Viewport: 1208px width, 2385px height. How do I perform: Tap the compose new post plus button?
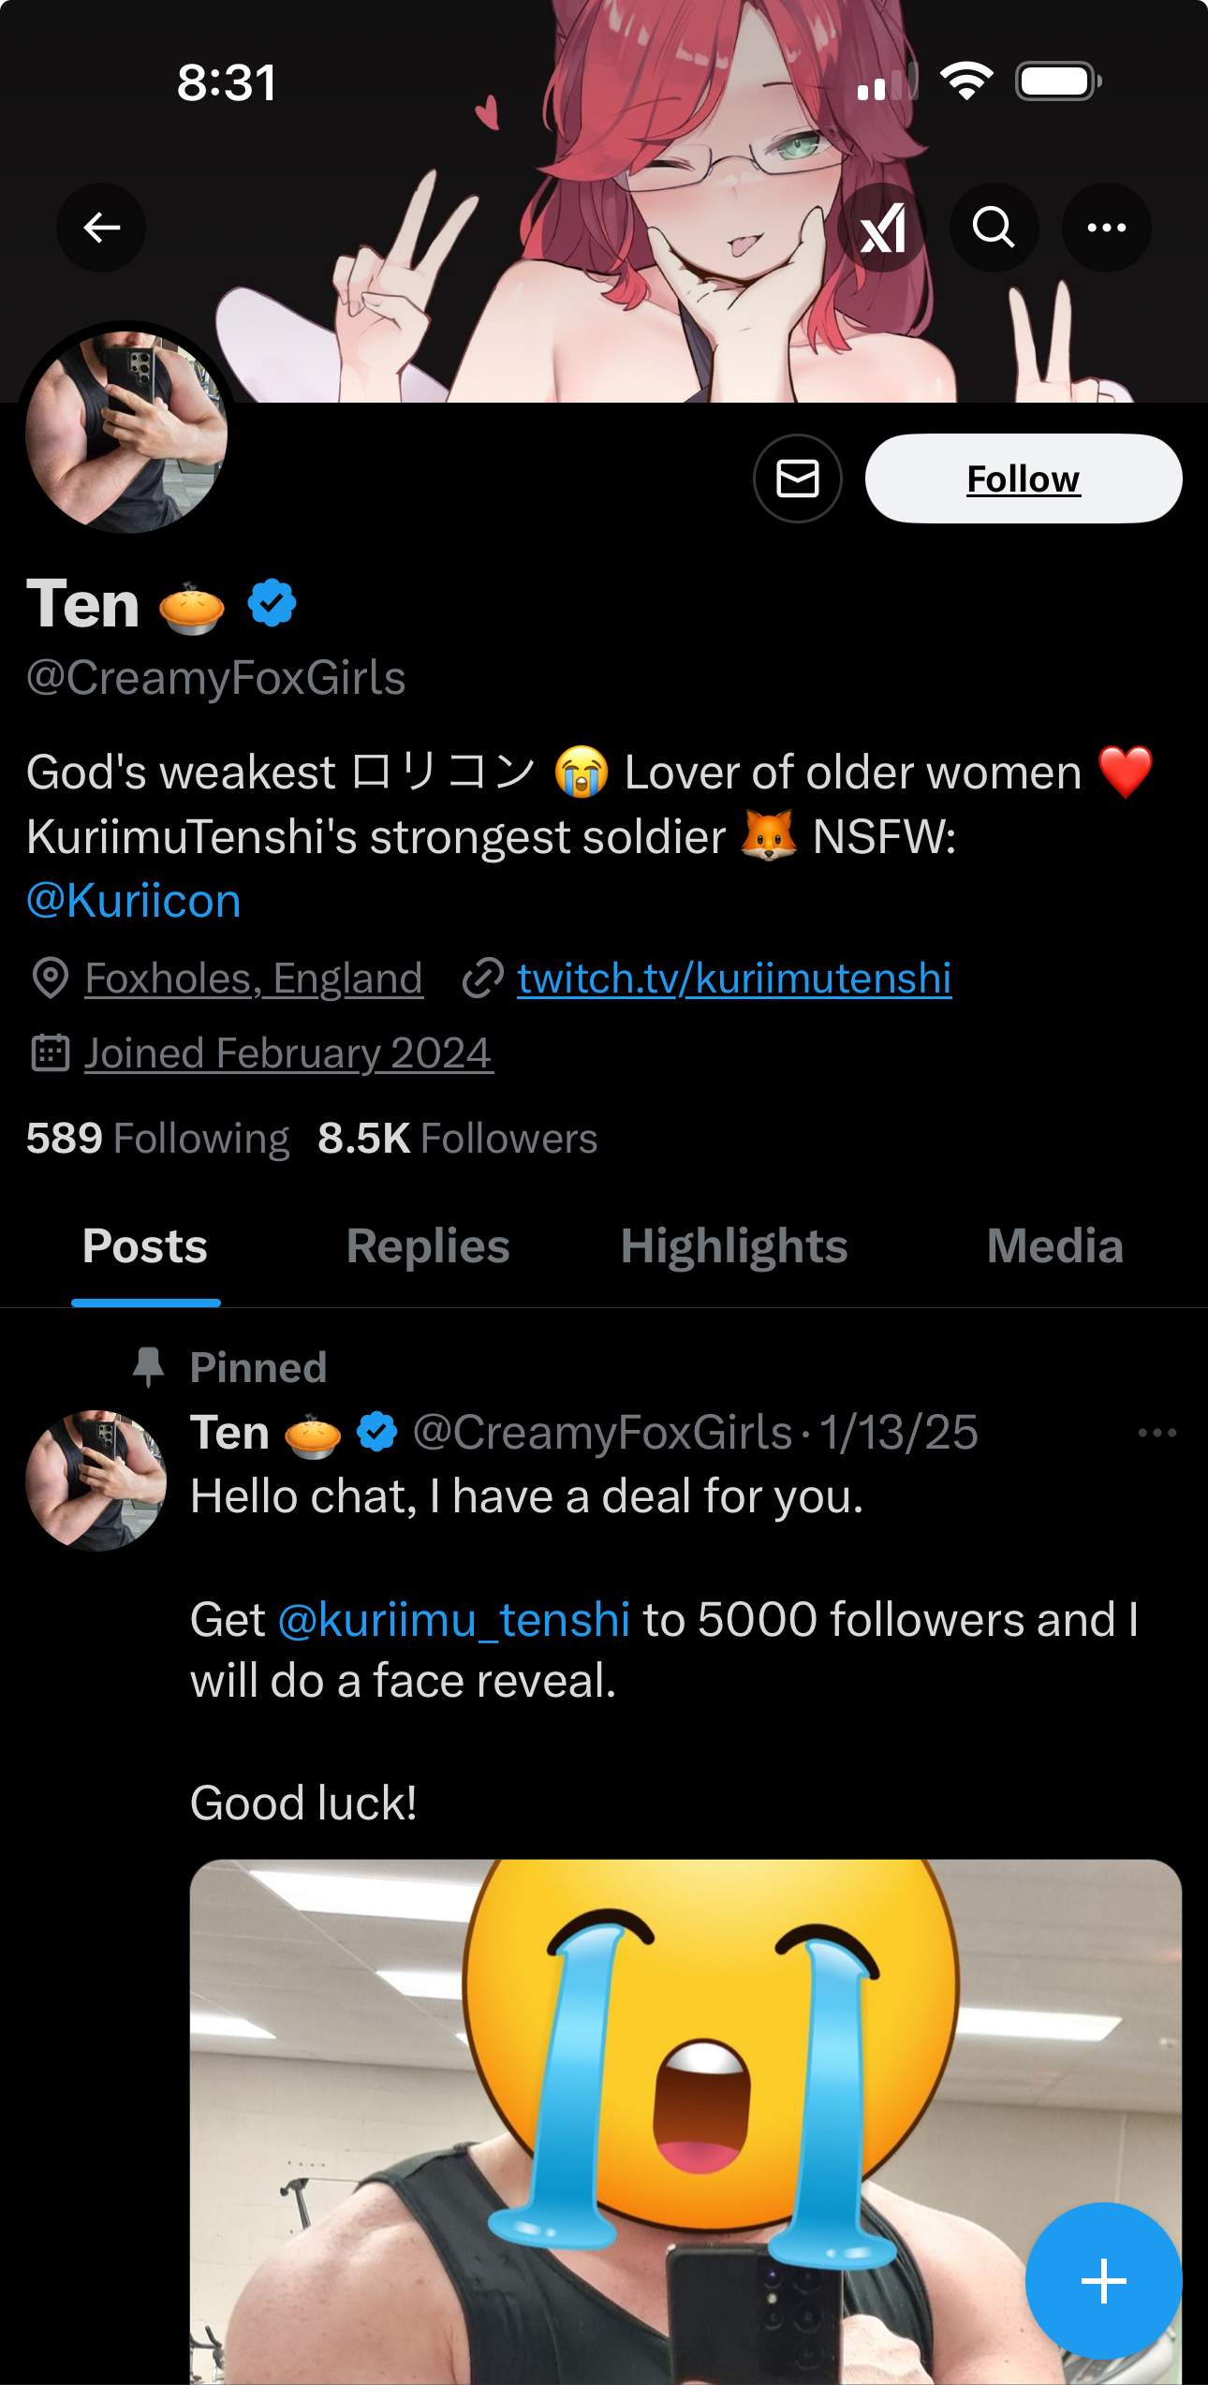click(x=1103, y=2280)
